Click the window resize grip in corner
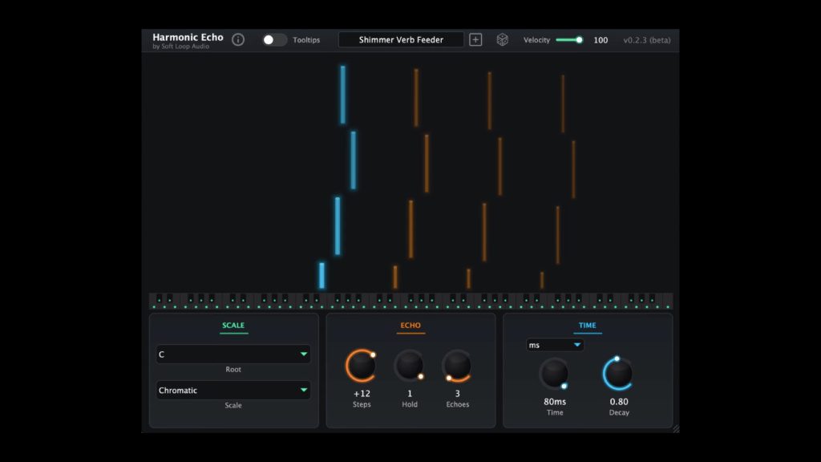The image size is (821, 462). point(675,429)
